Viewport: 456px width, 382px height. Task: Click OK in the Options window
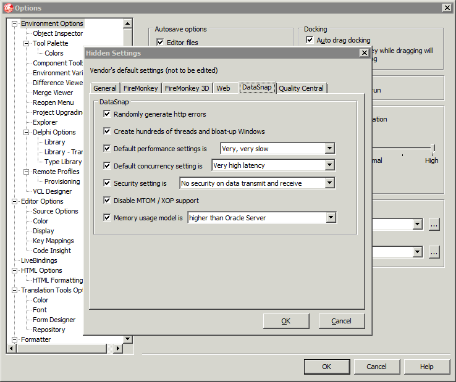(x=327, y=367)
